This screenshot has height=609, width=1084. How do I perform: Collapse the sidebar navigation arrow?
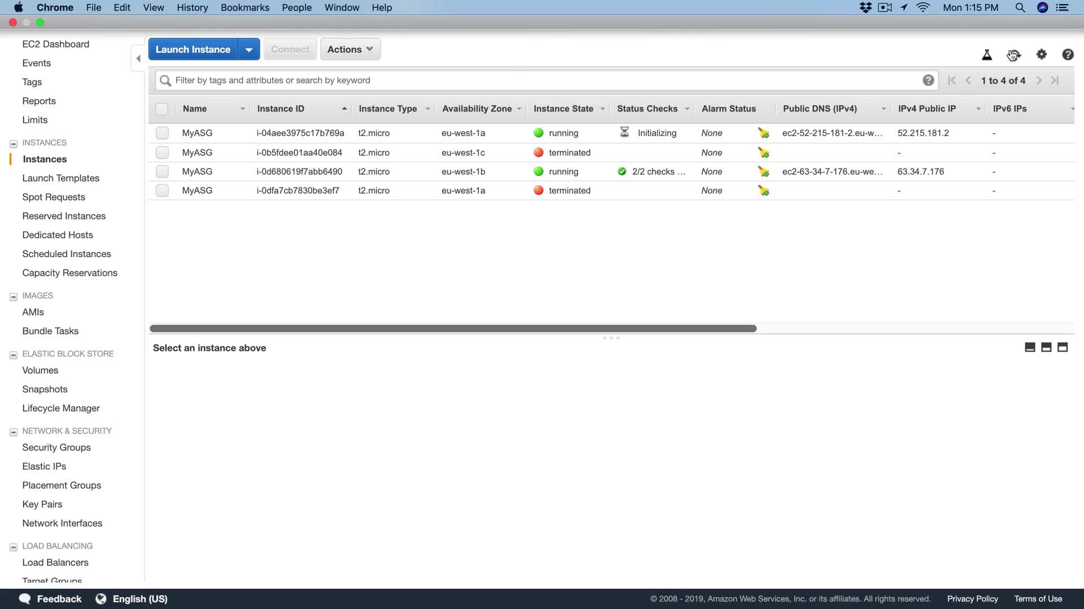click(138, 58)
